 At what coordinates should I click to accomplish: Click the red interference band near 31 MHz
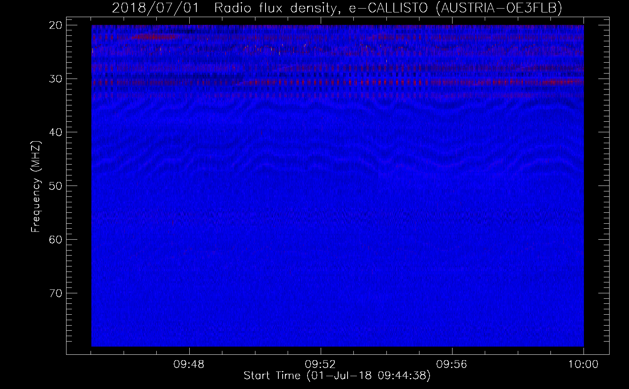click(337, 82)
